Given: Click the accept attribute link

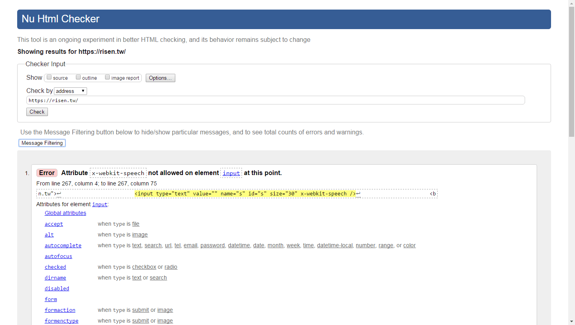Looking at the screenshot, I should click(54, 224).
